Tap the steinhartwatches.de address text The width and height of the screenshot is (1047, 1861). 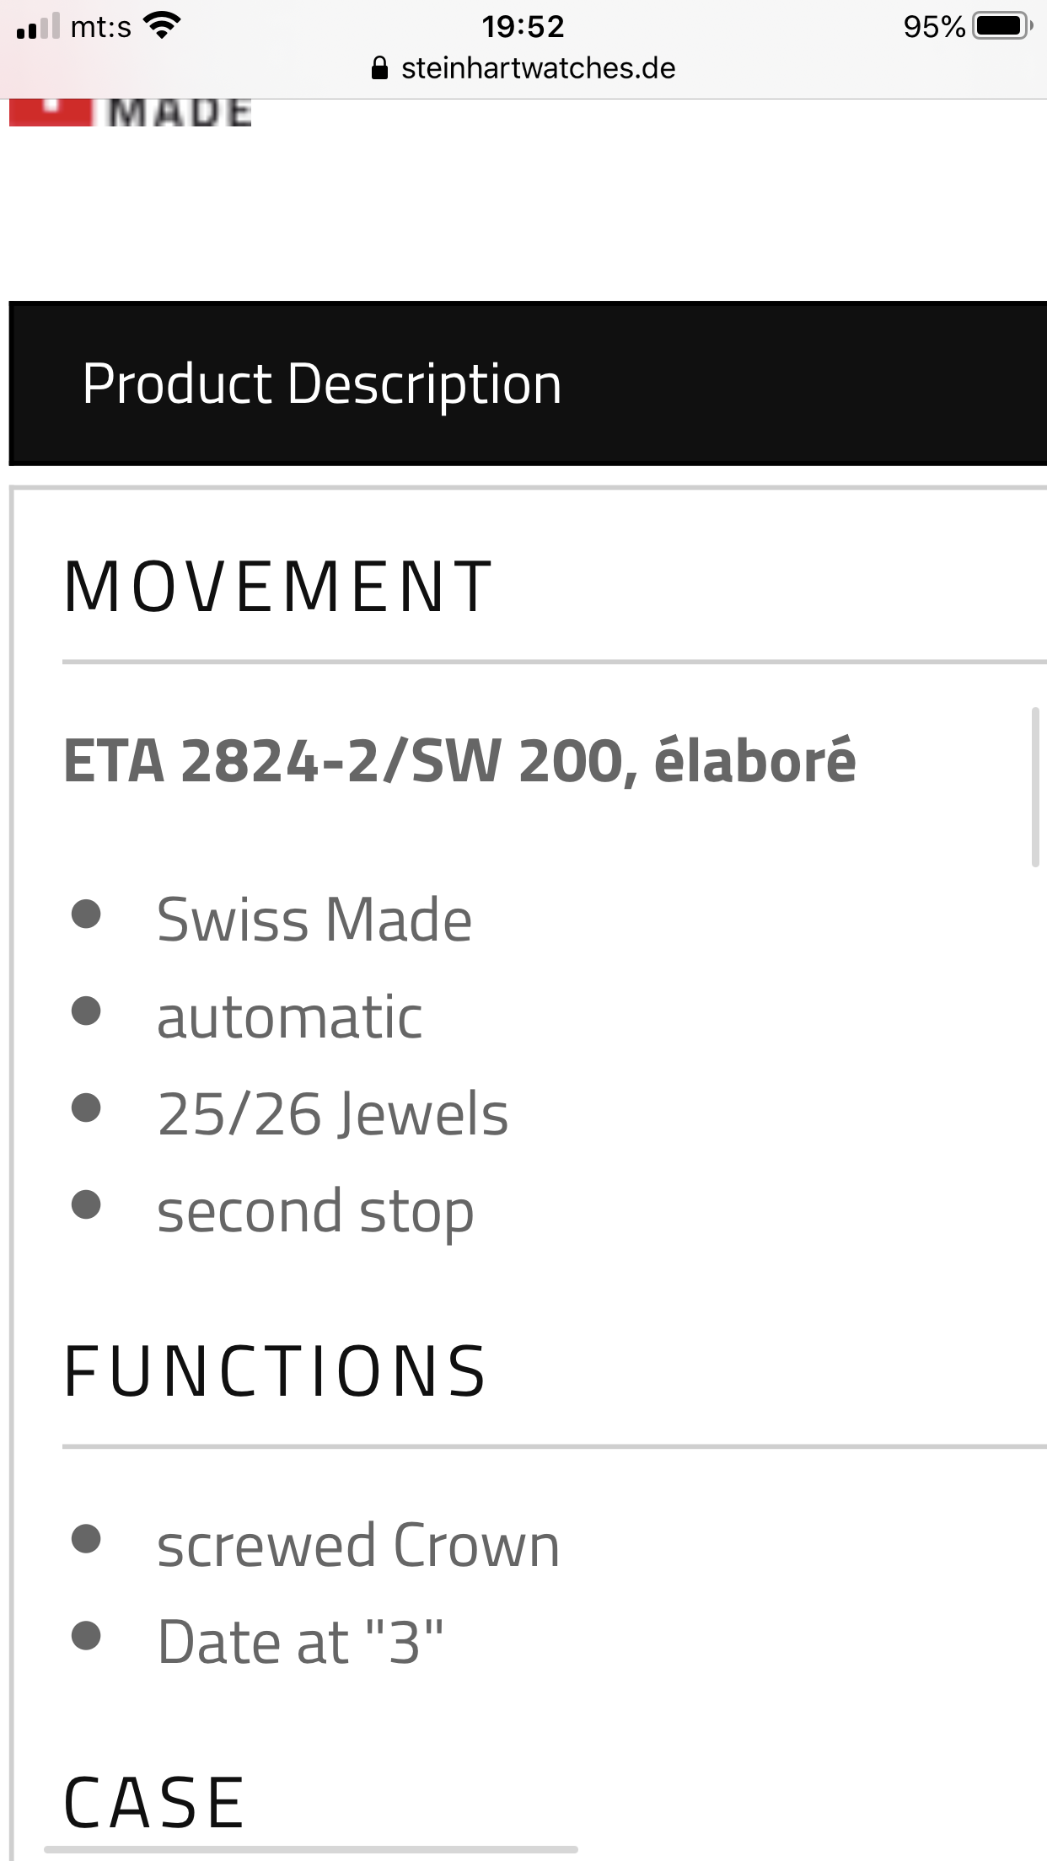538,68
